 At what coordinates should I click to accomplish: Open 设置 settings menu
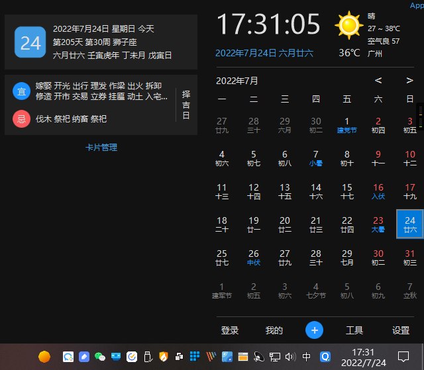[401, 330]
